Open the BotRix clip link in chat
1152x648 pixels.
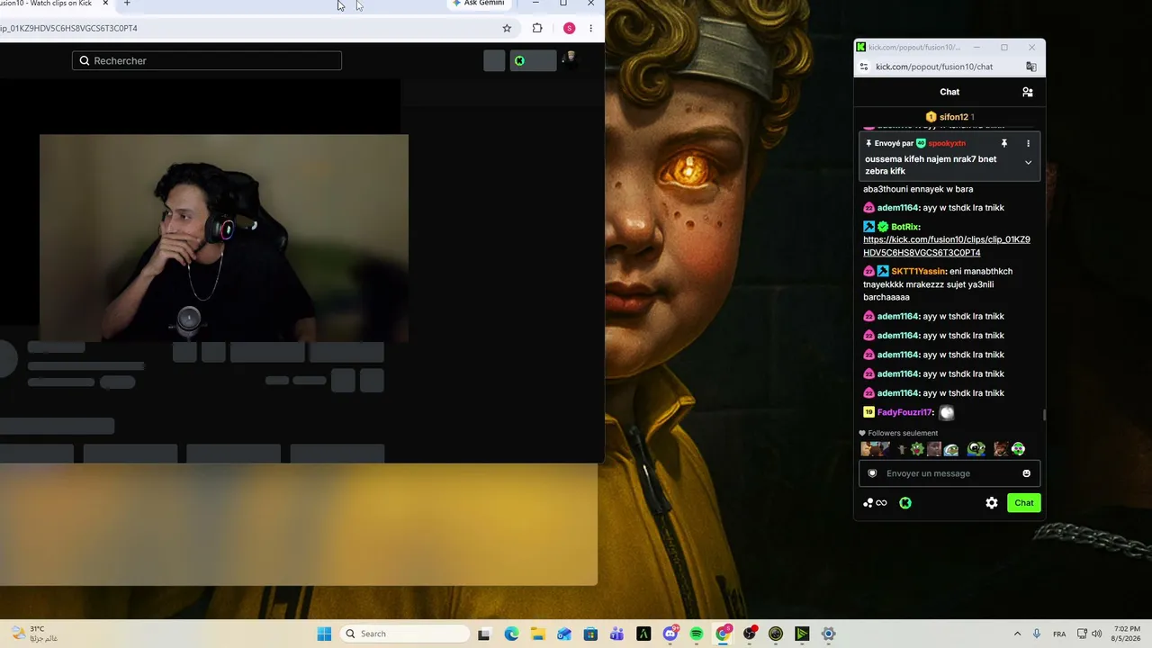pos(947,246)
